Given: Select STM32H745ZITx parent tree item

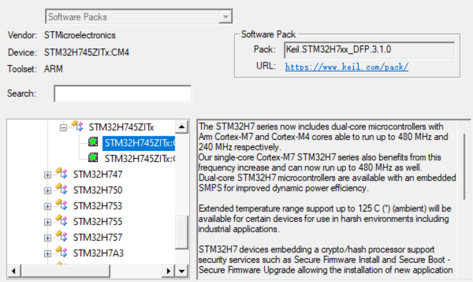Looking at the screenshot, I should (x=121, y=127).
